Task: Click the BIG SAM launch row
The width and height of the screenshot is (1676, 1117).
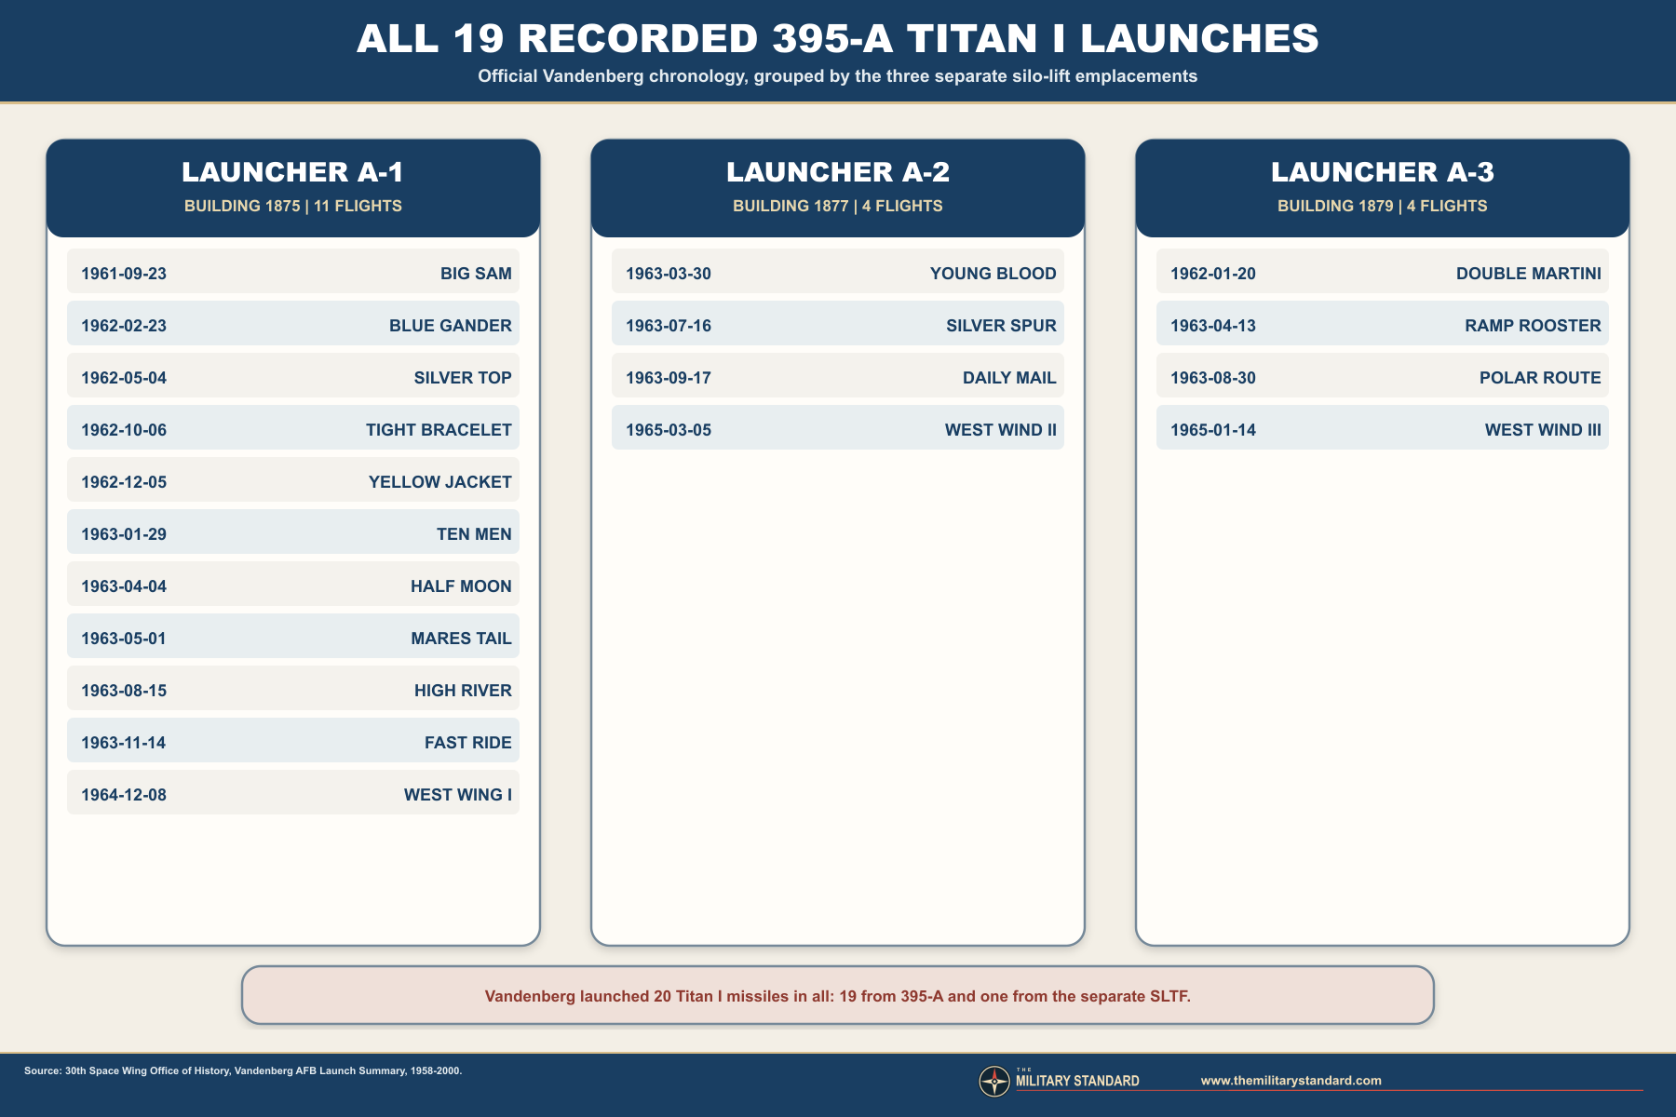Action: 293,271
